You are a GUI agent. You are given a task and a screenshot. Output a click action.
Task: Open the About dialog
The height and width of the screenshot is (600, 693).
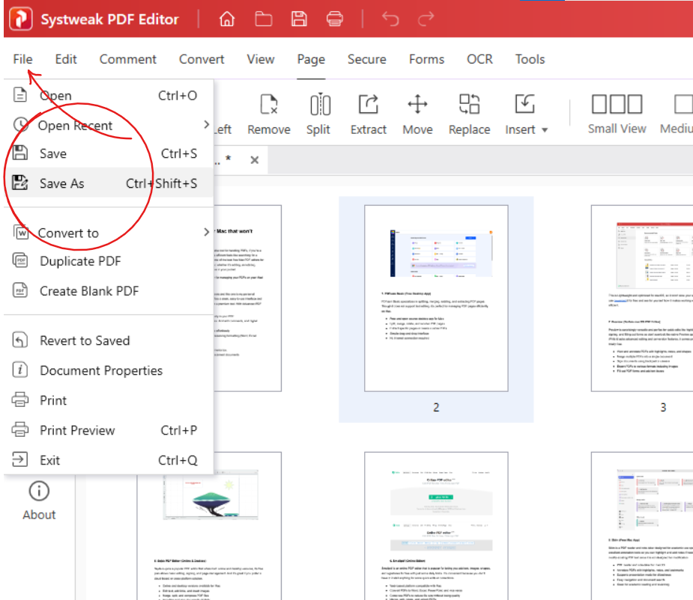pyautogui.click(x=38, y=501)
